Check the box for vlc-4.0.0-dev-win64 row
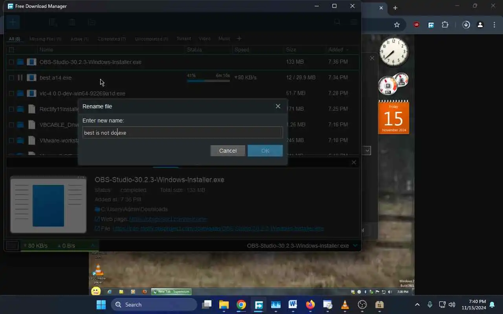 click(11, 93)
